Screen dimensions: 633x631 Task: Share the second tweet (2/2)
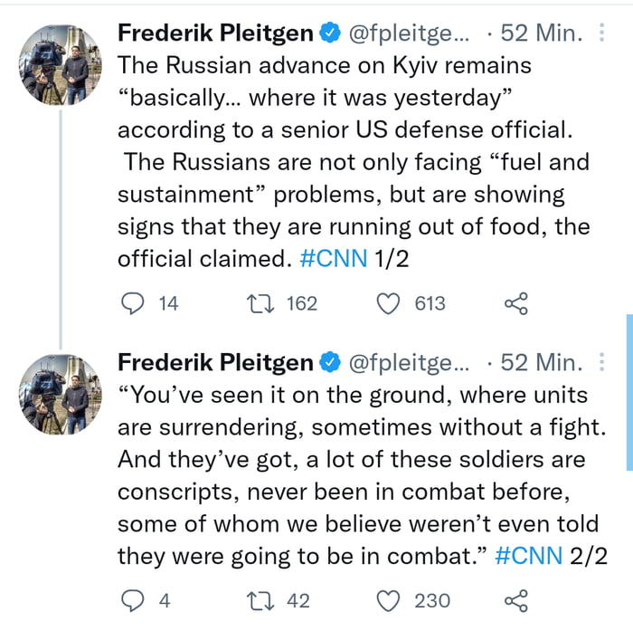pos(515,600)
